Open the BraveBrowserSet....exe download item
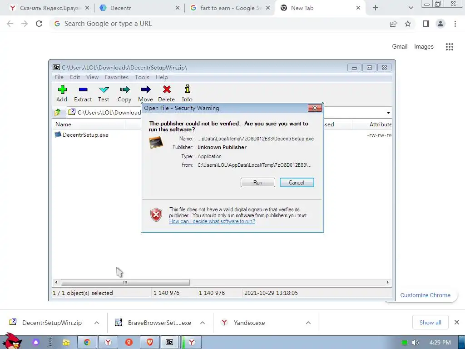 point(153,323)
